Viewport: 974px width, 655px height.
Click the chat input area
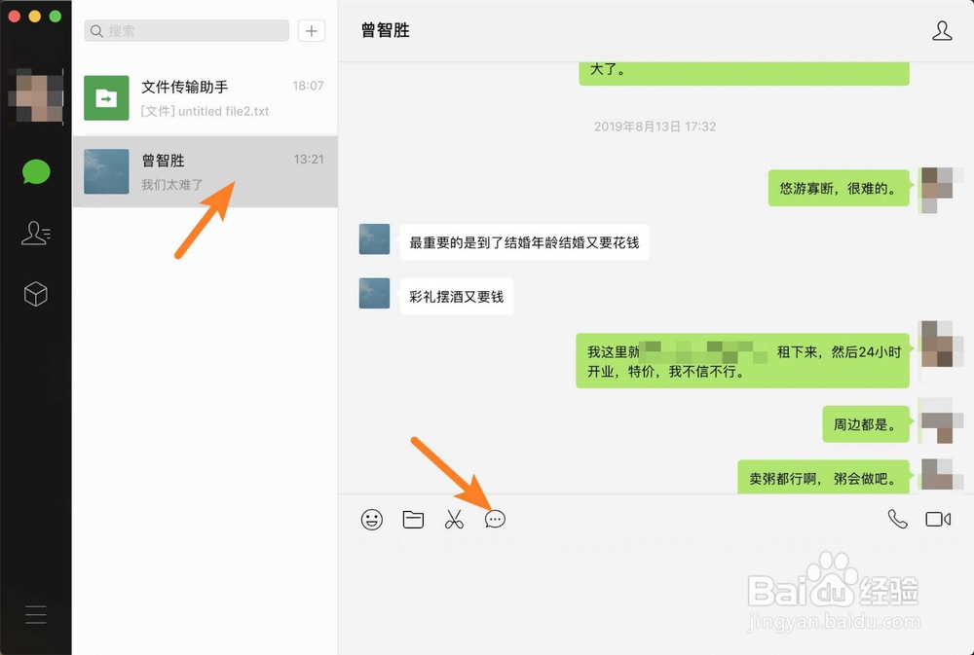[653, 584]
